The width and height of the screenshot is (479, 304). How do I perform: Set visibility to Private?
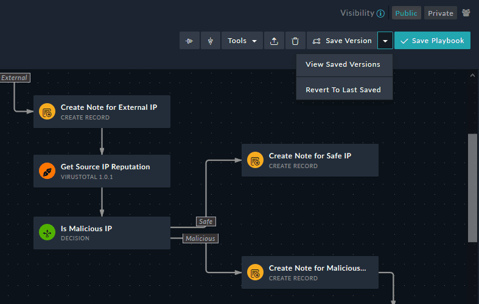441,13
